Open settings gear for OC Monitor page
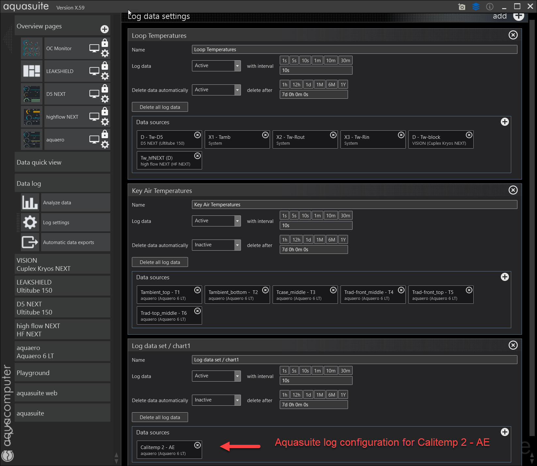537x466 pixels. 105,53
